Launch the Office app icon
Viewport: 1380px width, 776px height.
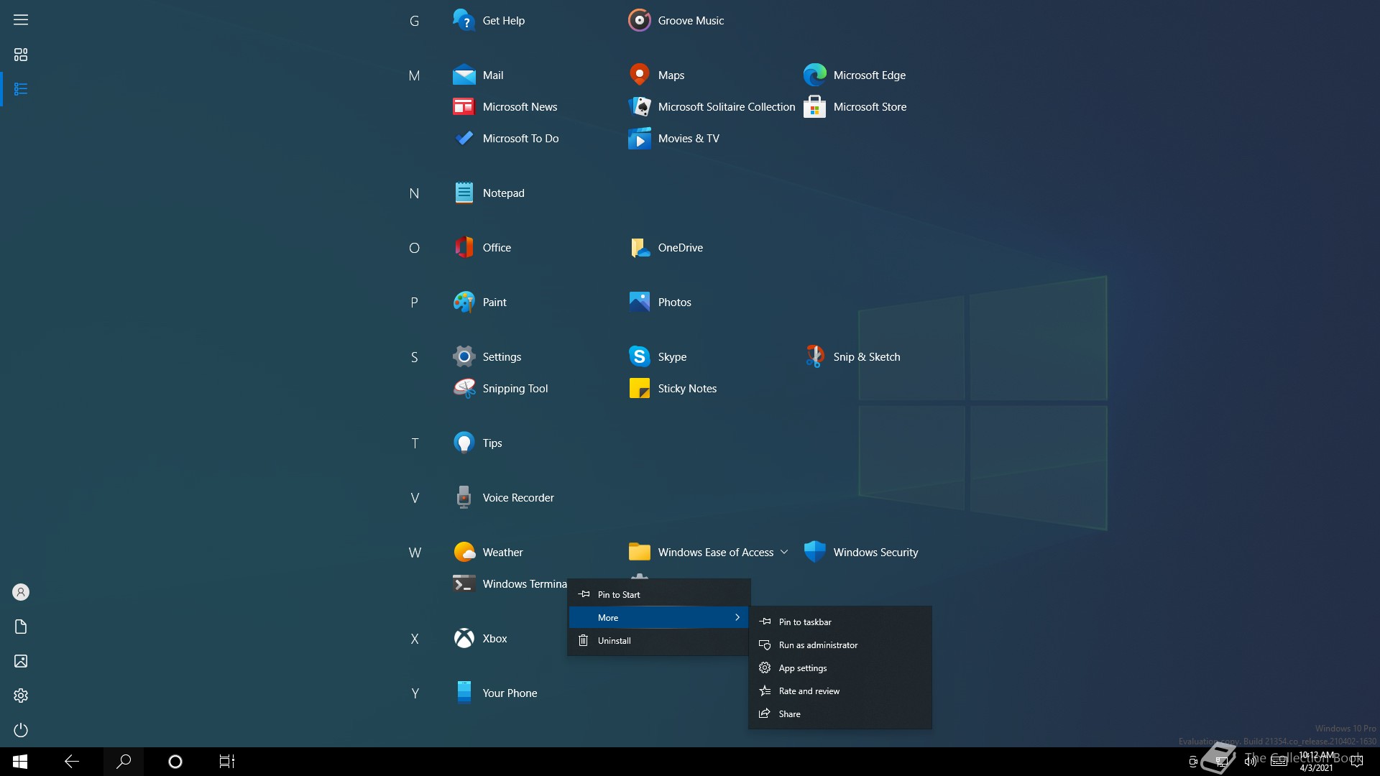coord(464,247)
